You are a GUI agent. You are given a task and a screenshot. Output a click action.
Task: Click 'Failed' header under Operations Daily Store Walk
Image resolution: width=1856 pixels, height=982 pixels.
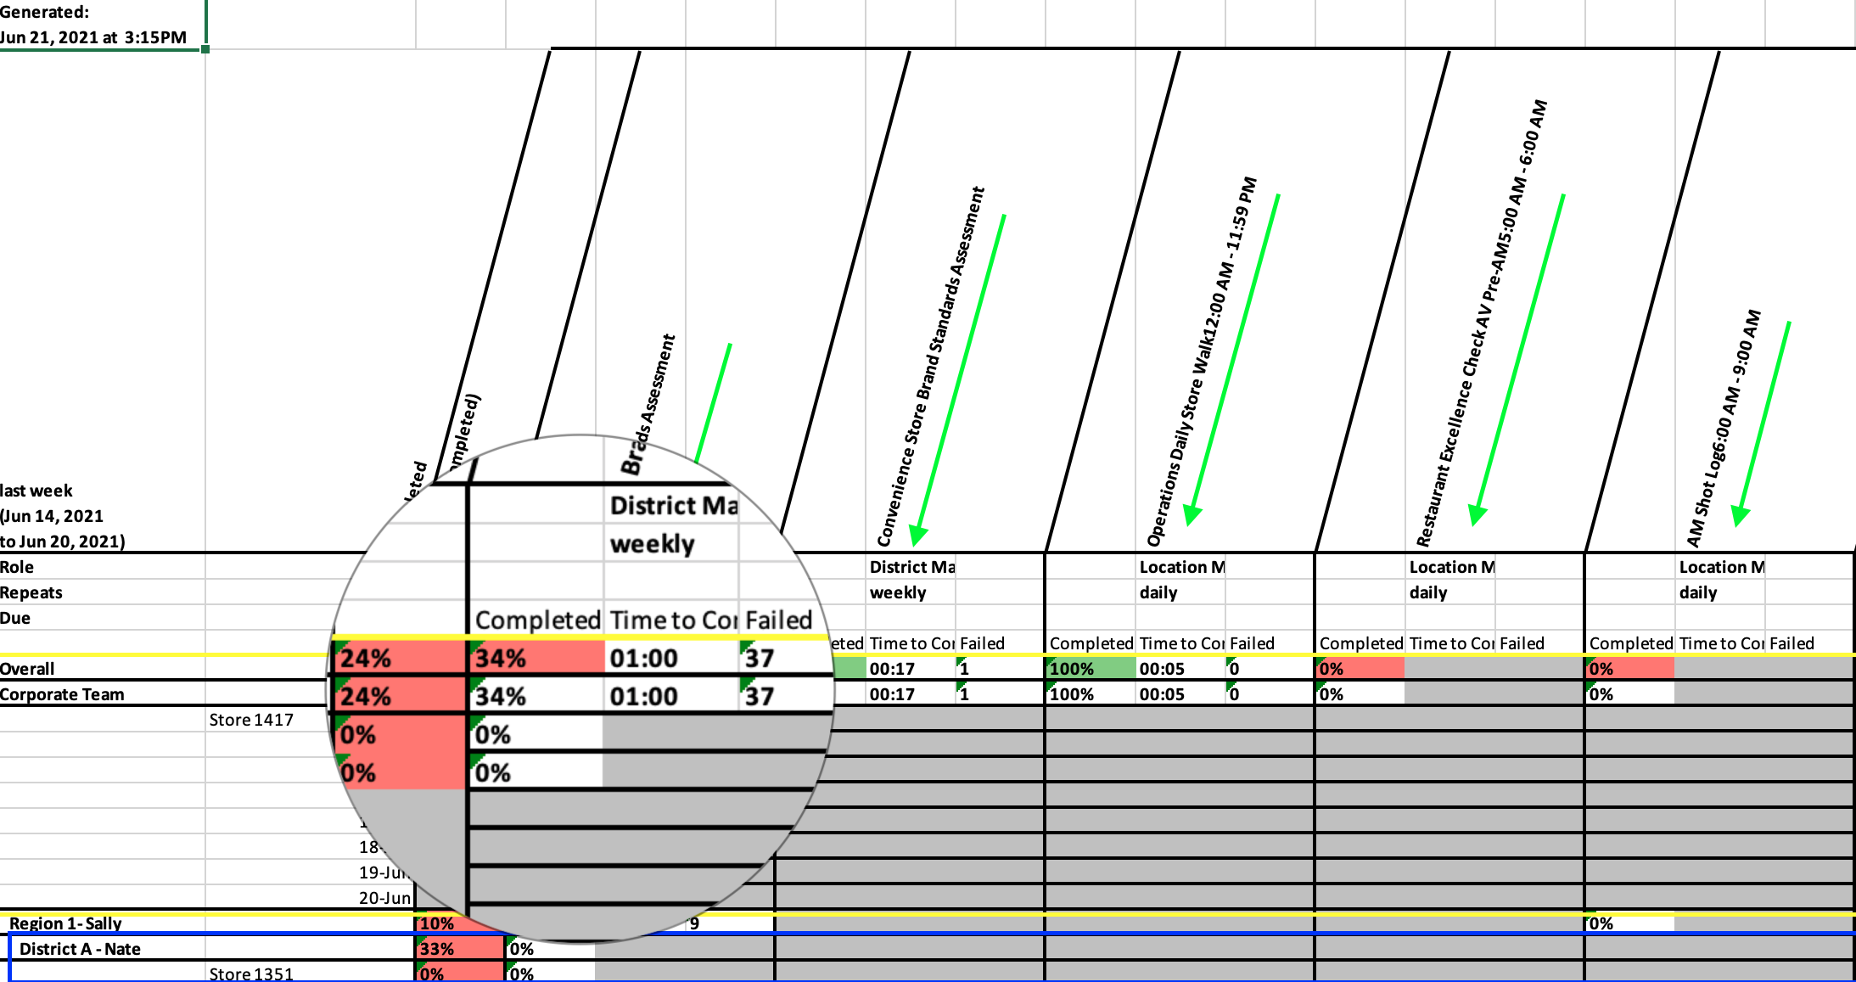pos(1270,643)
